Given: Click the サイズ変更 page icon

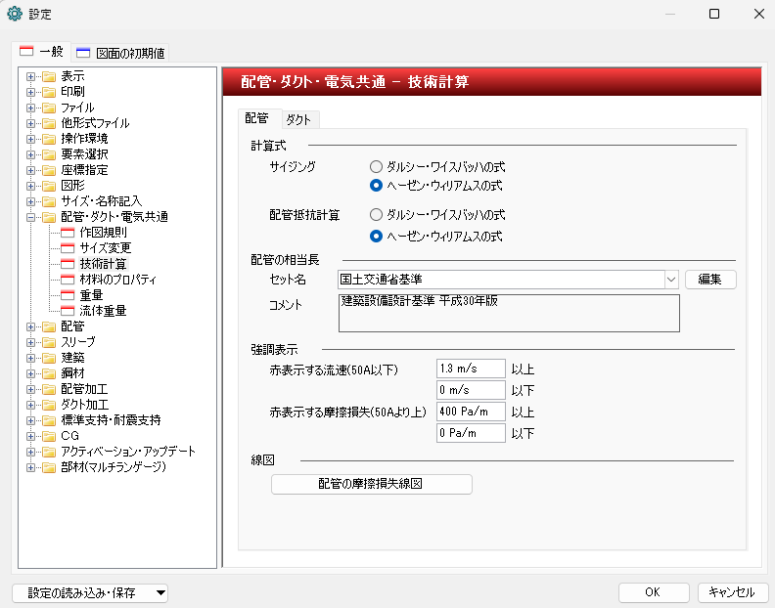Looking at the screenshot, I should click(68, 248).
